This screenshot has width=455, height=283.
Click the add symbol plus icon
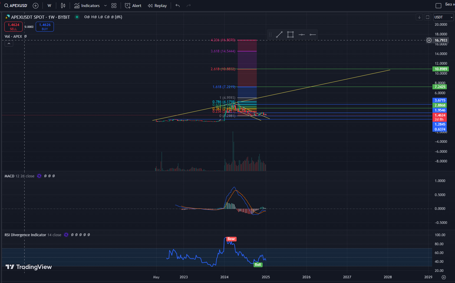pos(36,6)
